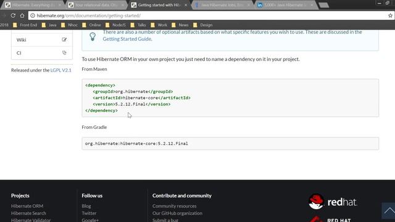Screen dimensions: 395x222
Task: Switch to the LinkedIn Java Hibernate tab
Action: tap(285, 5)
